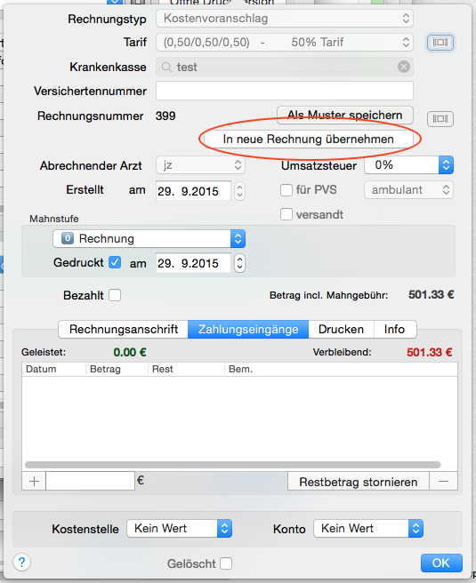The height and width of the screenshot is (583, 476).
Task: Clear the Krankenkasse search field
Action: pyautogui.click(x=404, y=67)
